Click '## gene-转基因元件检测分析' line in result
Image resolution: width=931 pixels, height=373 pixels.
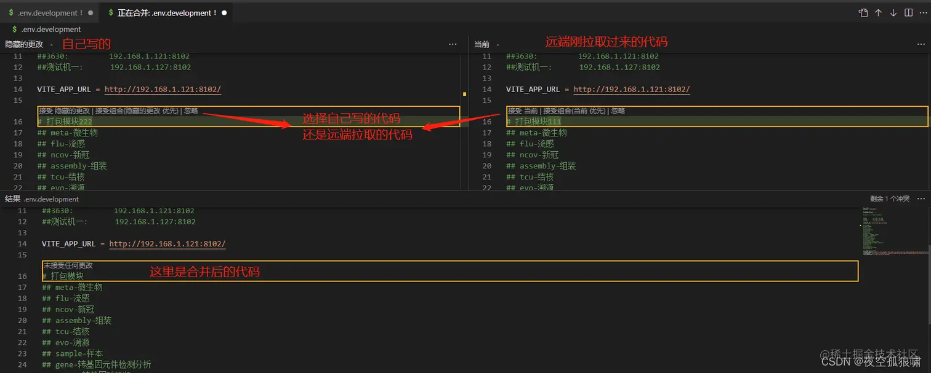coord(96,364)
